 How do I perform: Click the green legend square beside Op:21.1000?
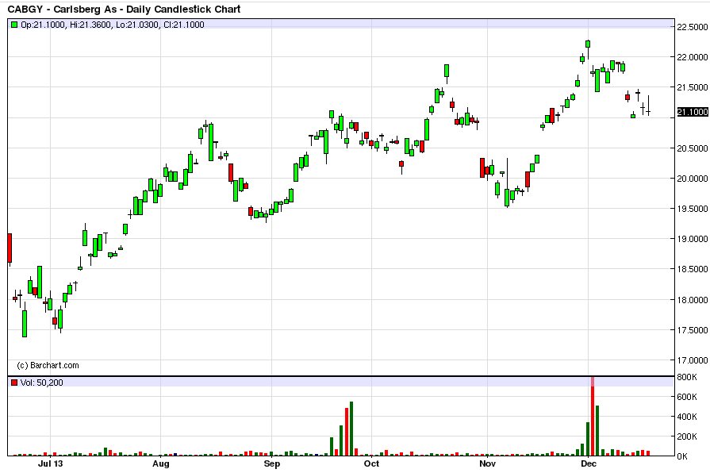tap(14, 25)
